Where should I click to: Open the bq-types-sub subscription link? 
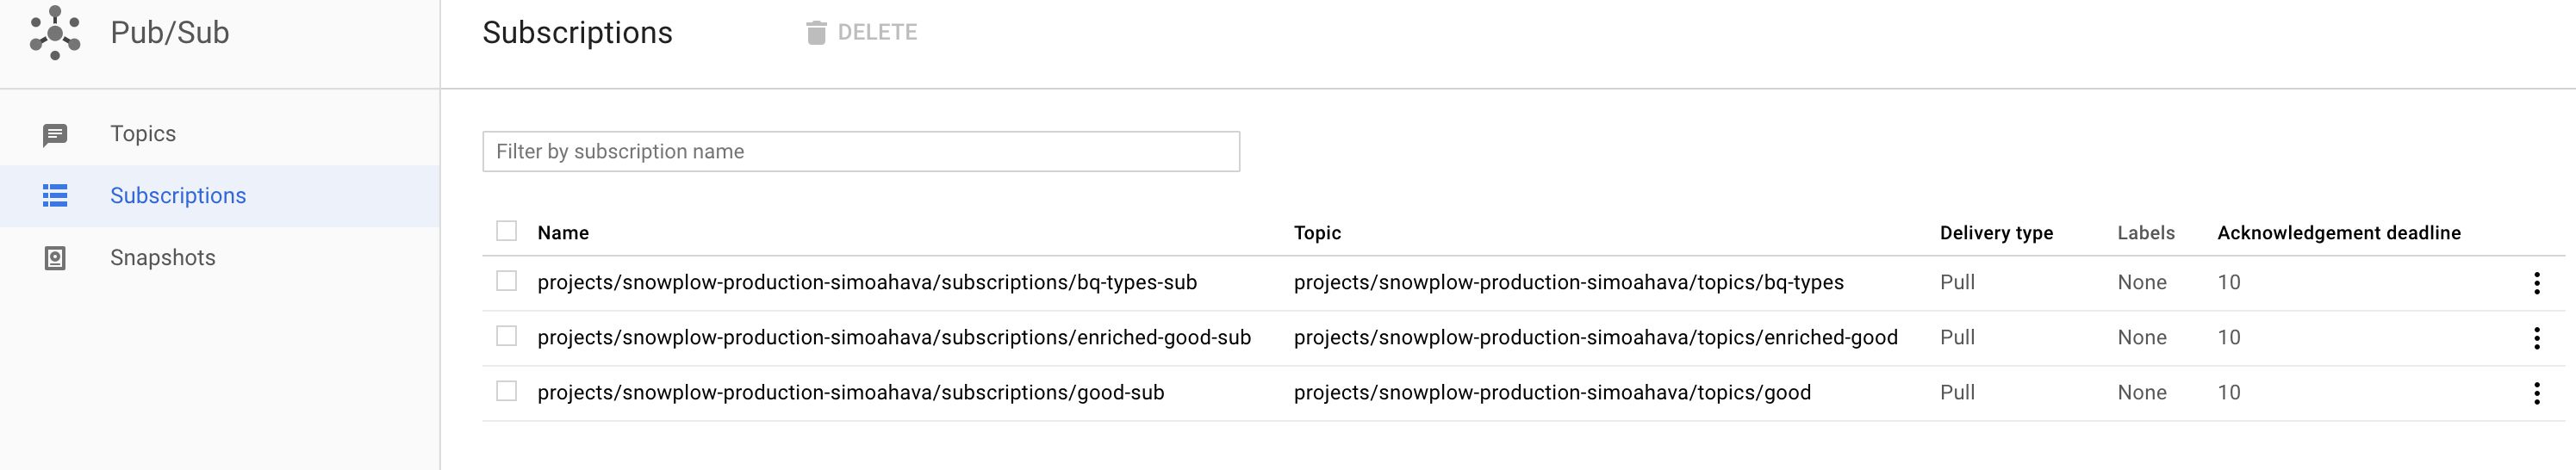(x=867, y=283)
